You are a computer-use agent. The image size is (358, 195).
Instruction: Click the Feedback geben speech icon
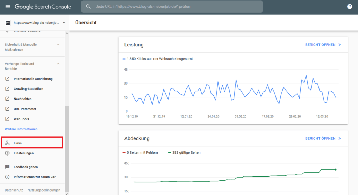7,167
